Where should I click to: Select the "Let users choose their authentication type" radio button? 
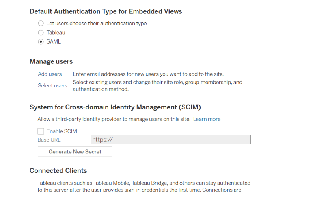[x=41, y=24]
